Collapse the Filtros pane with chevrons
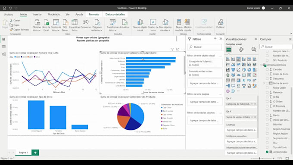 pyautogui.click(x=221, y=39)
